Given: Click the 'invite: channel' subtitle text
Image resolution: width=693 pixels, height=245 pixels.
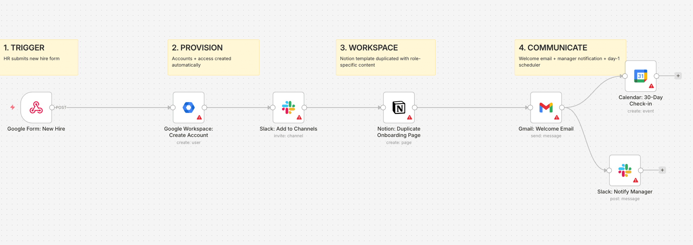Looking at the screenshot, I should (x=288, y=136).
